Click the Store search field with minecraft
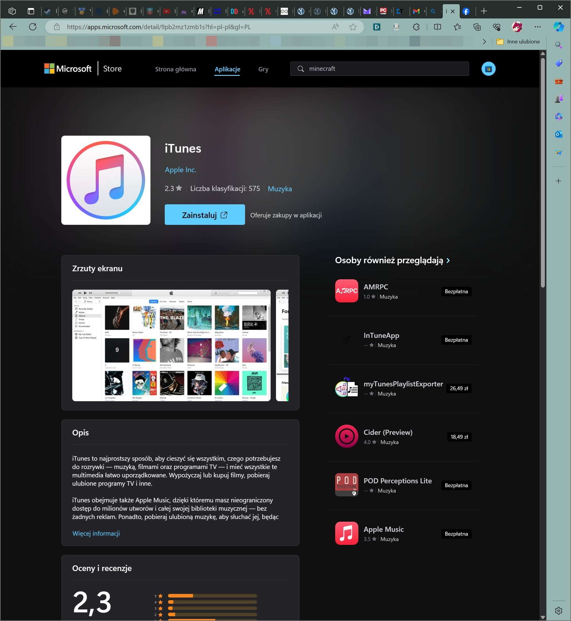This screenshot has height=621, width=571. coord(379,69)
